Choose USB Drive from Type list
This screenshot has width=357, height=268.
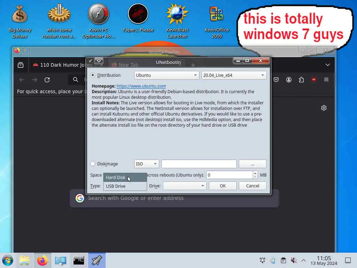[125, 186]
